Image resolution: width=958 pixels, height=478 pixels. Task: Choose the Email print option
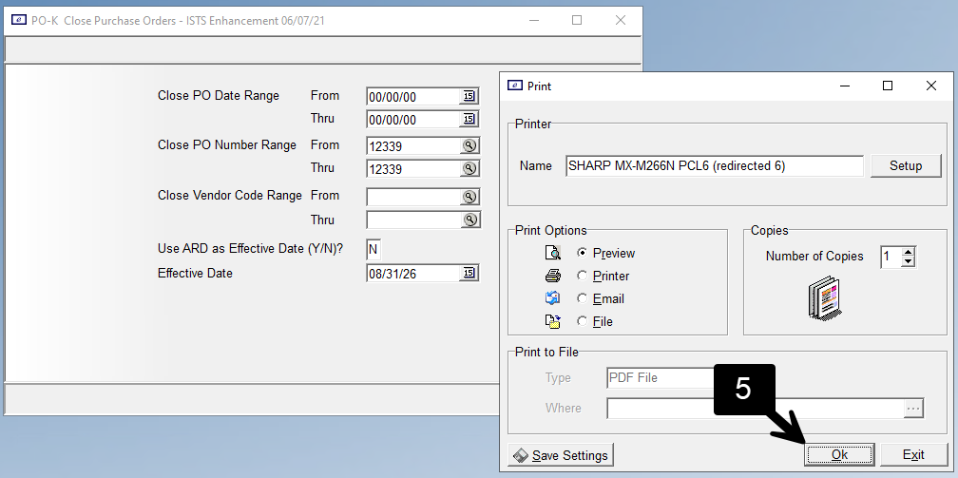[583, 298]
